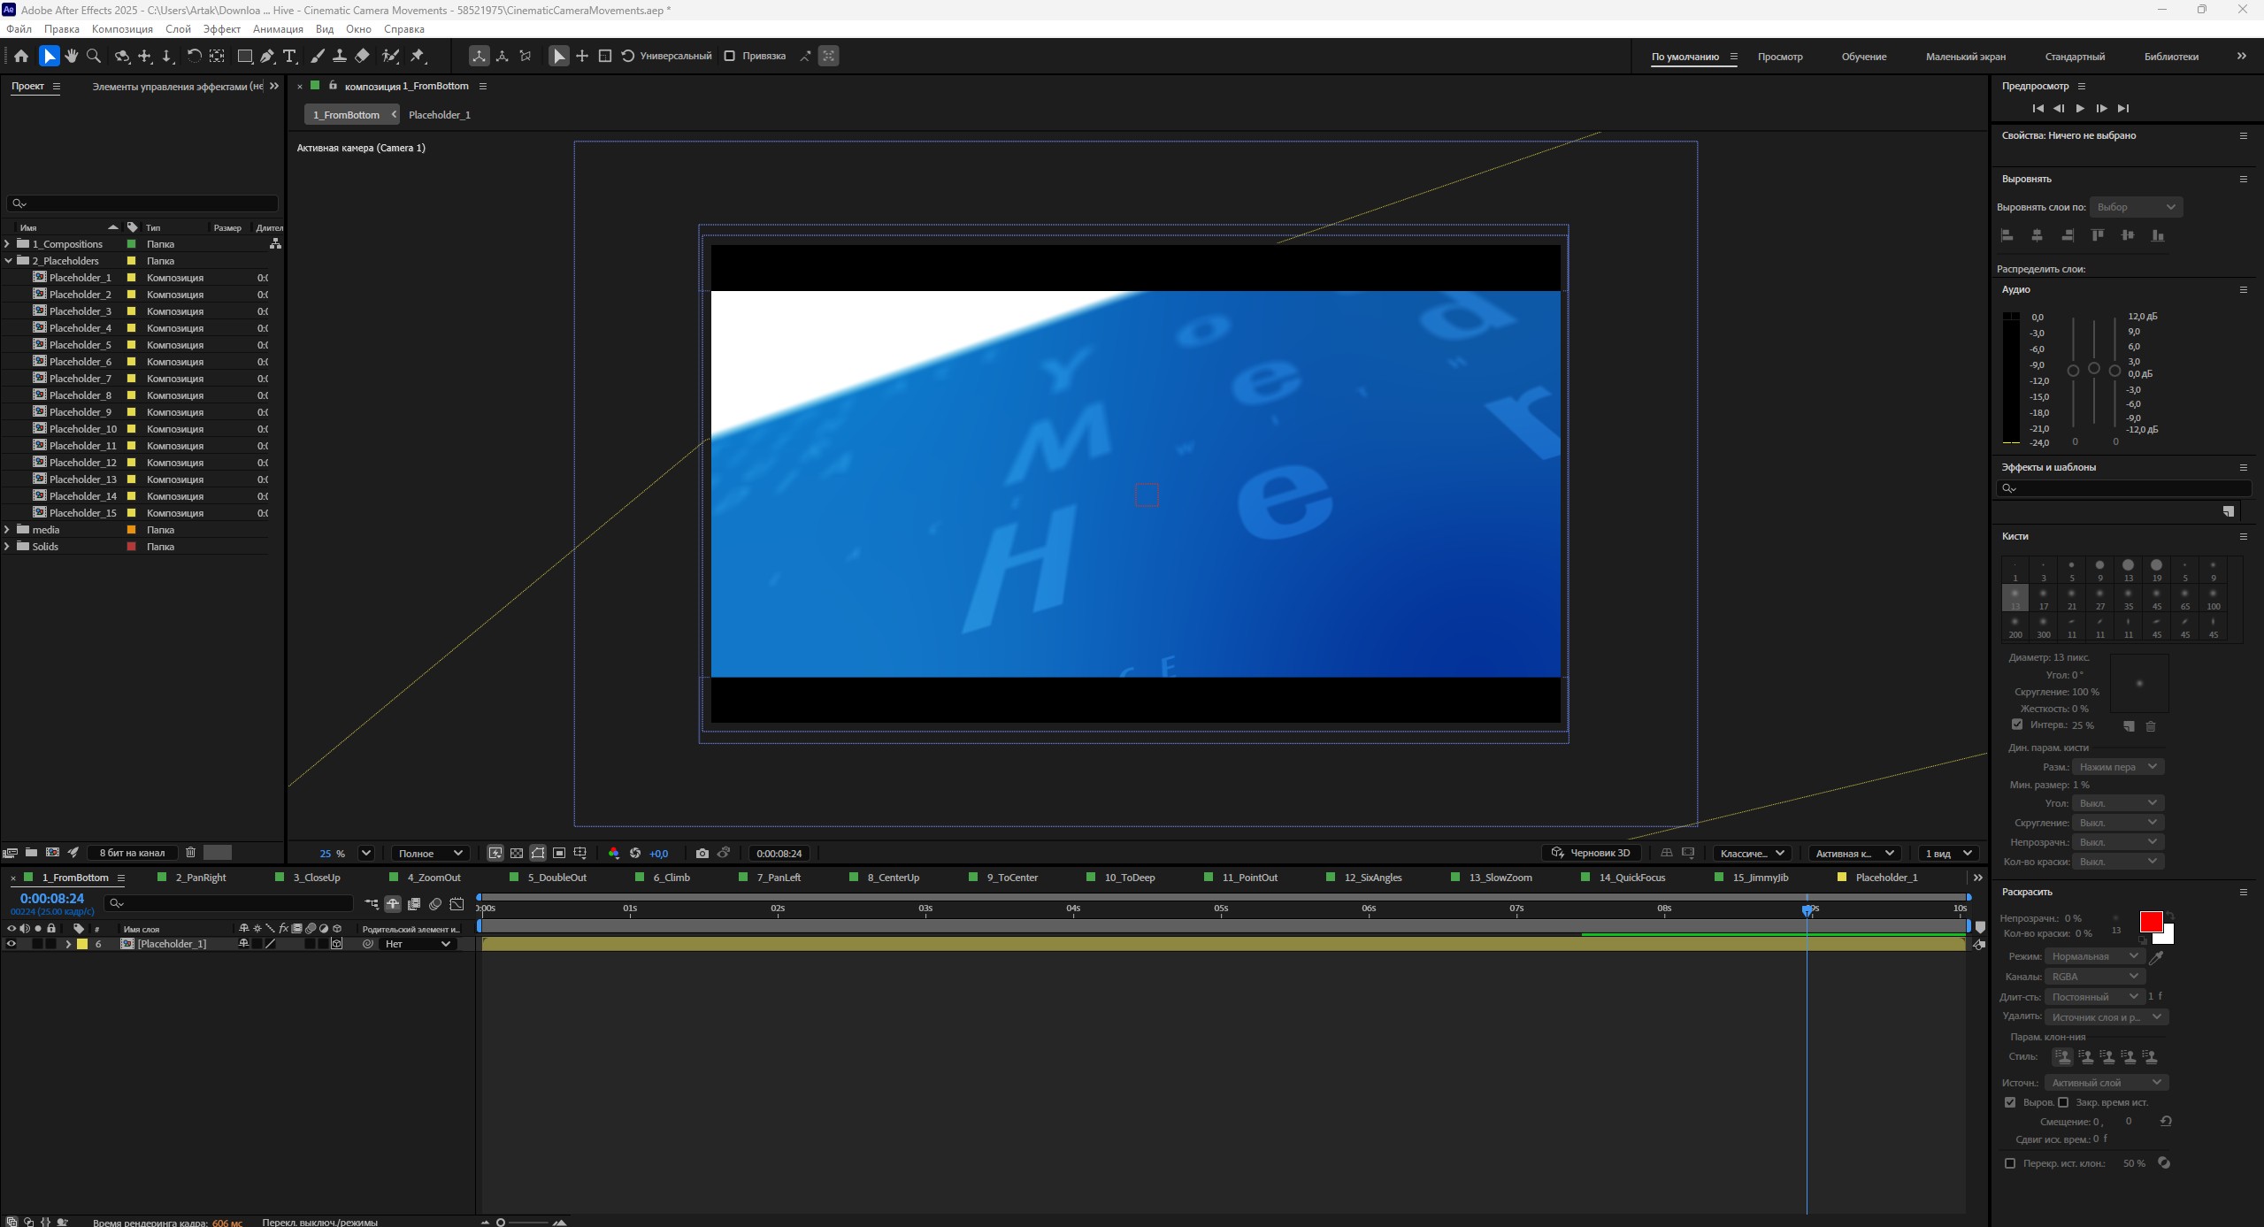The width and height of the screenshot is (2264, 1227).
Task: Select the Eraser tool
Action: pyautogui.click(x=362, y=56)
